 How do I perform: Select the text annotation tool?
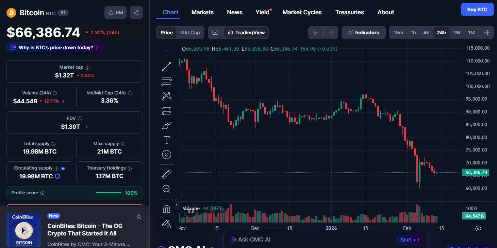pos(167,140)
